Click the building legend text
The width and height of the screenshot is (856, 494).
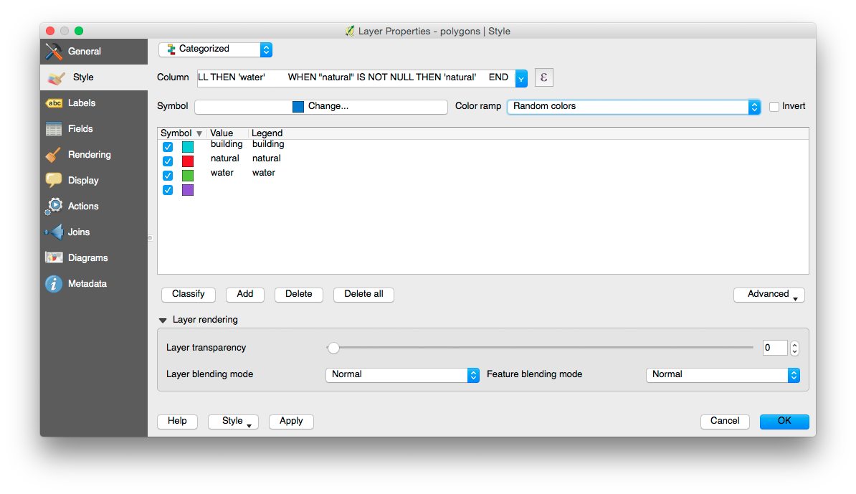(268, 145)
